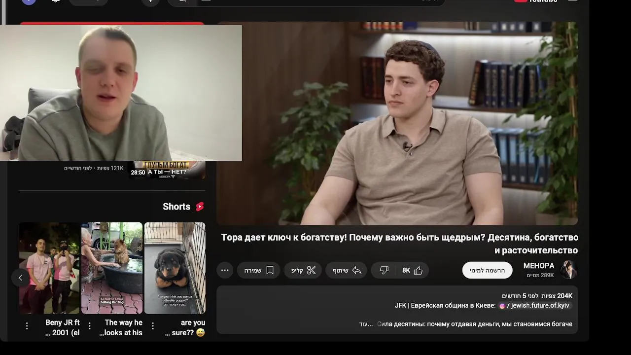
Task: Open options menu for 'are you sure??' short
Action: coord(153,326)
